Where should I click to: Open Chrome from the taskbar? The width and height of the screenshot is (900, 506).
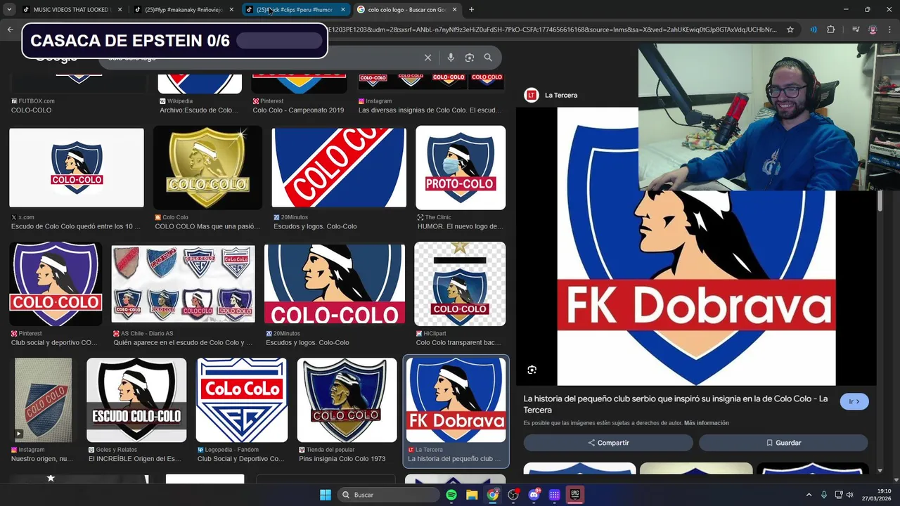(493, 495)
